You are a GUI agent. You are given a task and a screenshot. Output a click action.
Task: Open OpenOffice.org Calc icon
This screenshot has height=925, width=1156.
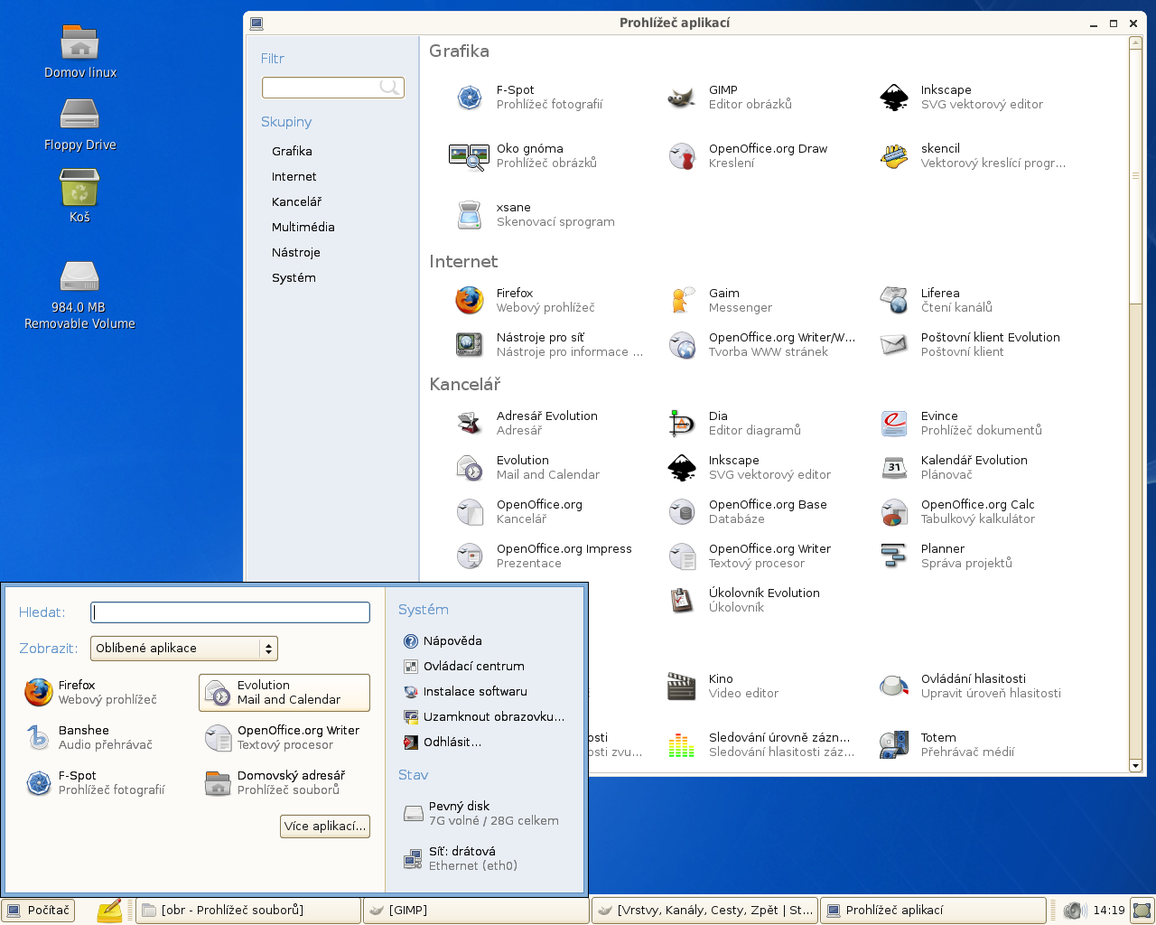(x=894, y=511)
